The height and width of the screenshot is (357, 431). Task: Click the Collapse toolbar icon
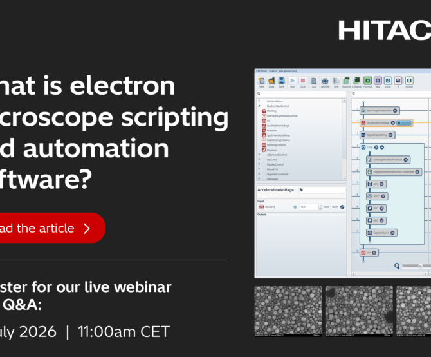(356, 81)
